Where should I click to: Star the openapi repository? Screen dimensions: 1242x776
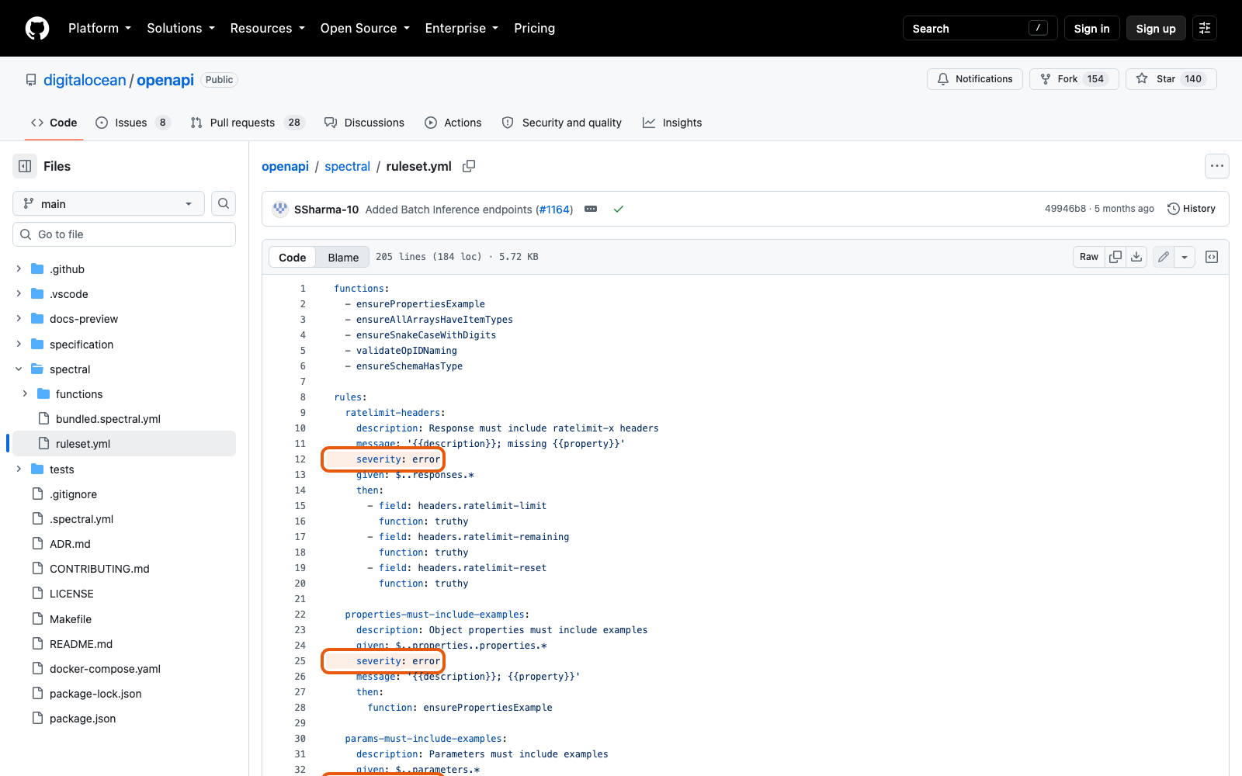(1171, 79)
